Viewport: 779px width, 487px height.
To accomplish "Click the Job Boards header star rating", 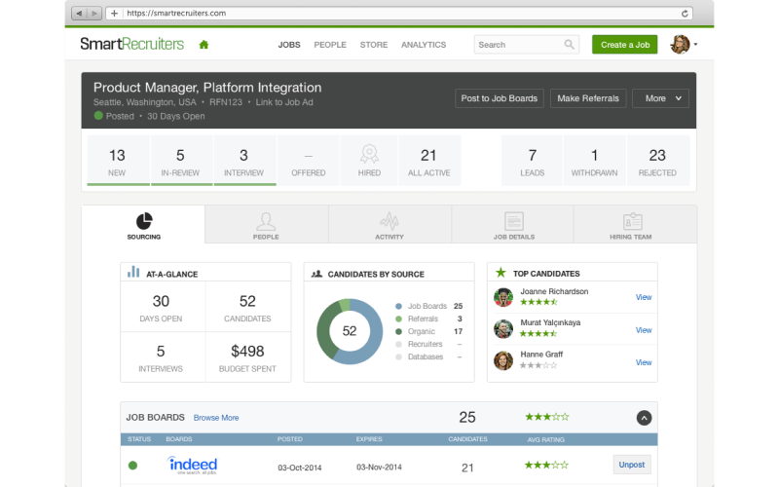I will (x=547, y=417).
